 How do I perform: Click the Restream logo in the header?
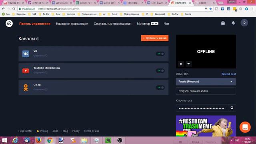[x=9, y=24]
